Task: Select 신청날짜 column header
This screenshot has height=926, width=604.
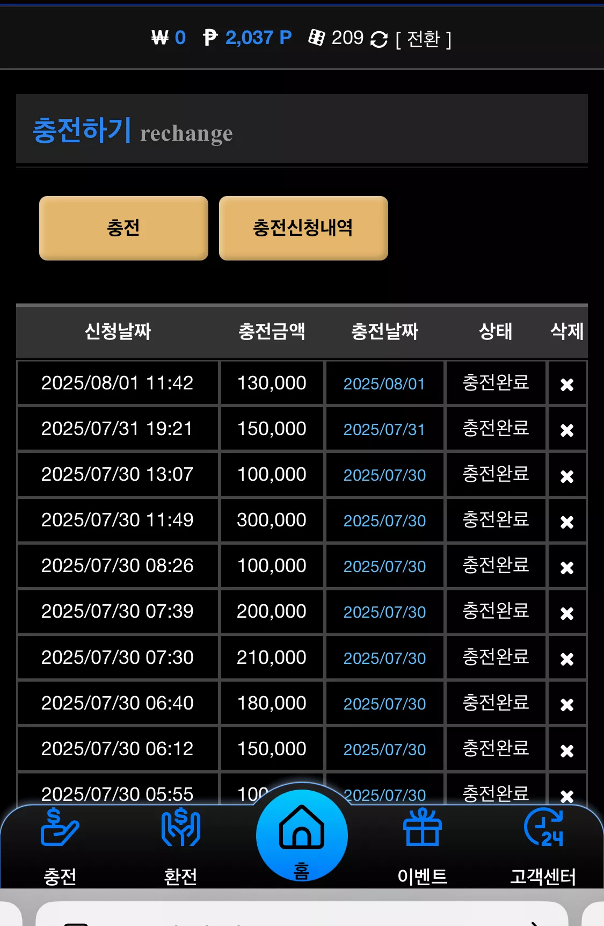Action: click(x=118, y=331)
